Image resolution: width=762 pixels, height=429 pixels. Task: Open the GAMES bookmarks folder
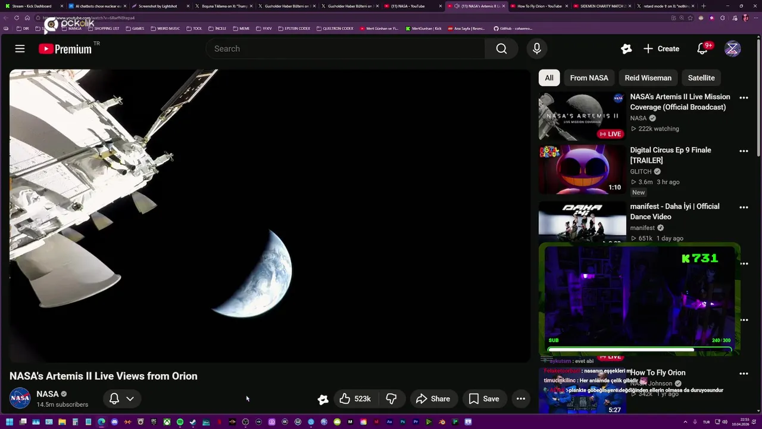(x=135, y=29)
